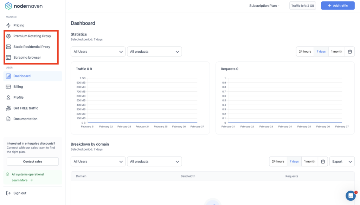Click the Bandwidth column header
360x205 pixels.
coord(188,176)
